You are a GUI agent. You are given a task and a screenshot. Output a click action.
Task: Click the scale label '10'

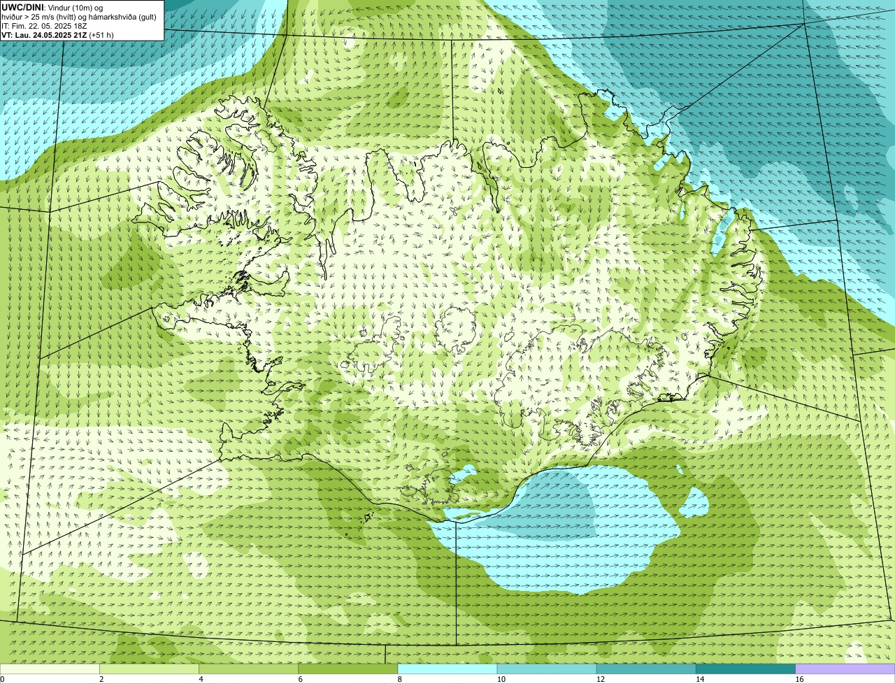point(501,679)
